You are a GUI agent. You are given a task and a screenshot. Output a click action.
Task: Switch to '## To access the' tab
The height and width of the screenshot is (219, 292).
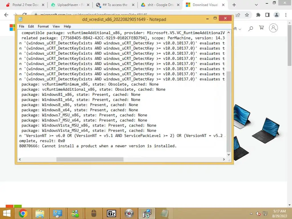pyautogui.click(x=115, y=5)
